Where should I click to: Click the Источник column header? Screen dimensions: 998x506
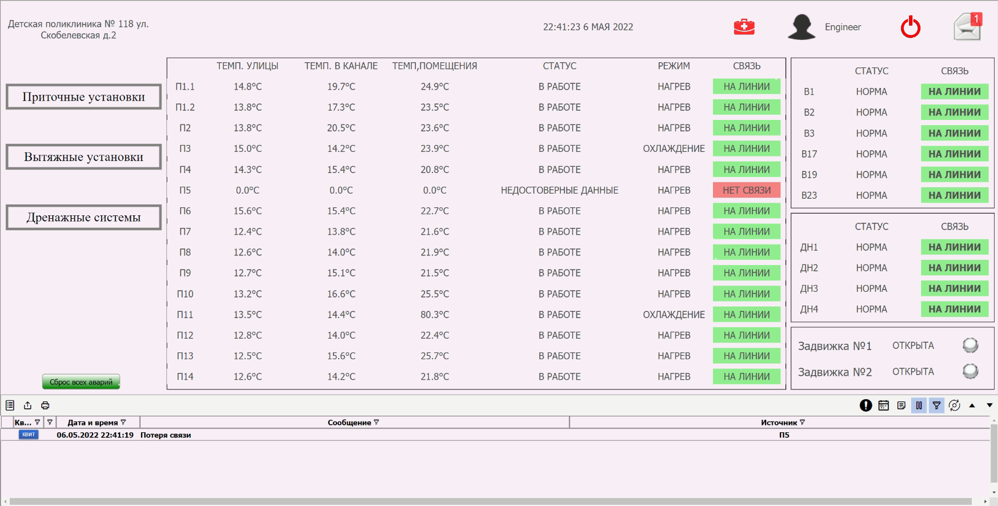point(779,422)
